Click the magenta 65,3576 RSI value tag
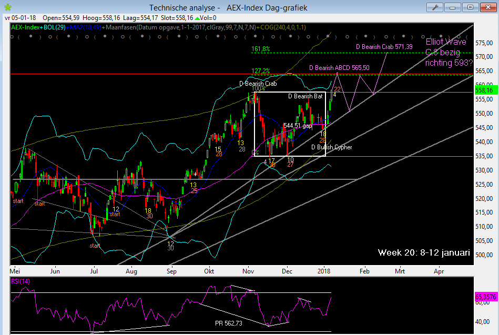The width and height of the screenshot is (499, 335). point(486,297)
